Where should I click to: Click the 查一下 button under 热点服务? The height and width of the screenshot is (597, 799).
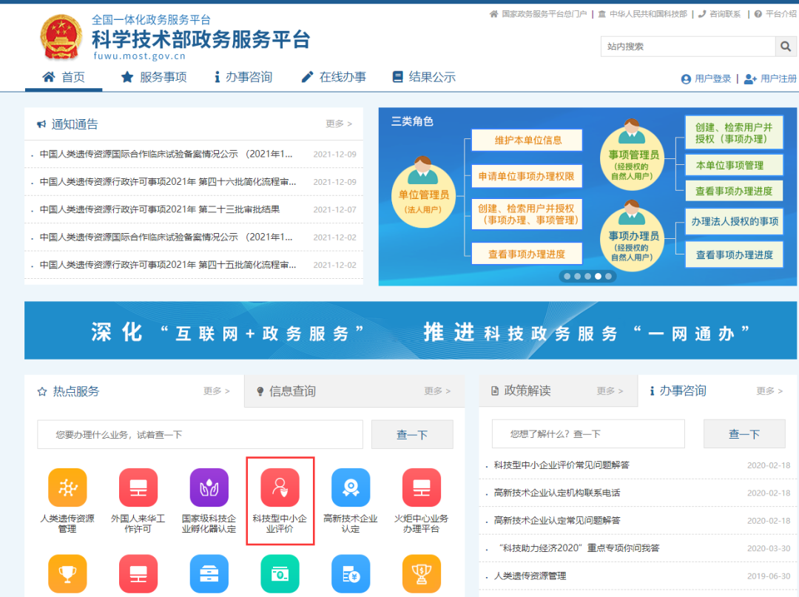pos(412,434)
